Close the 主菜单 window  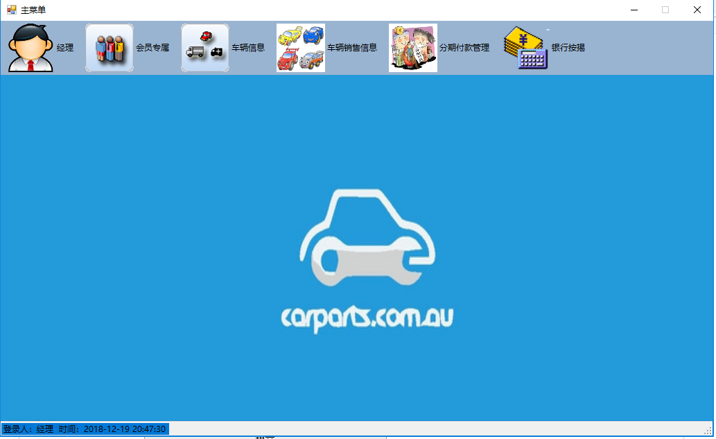point(697,10)
